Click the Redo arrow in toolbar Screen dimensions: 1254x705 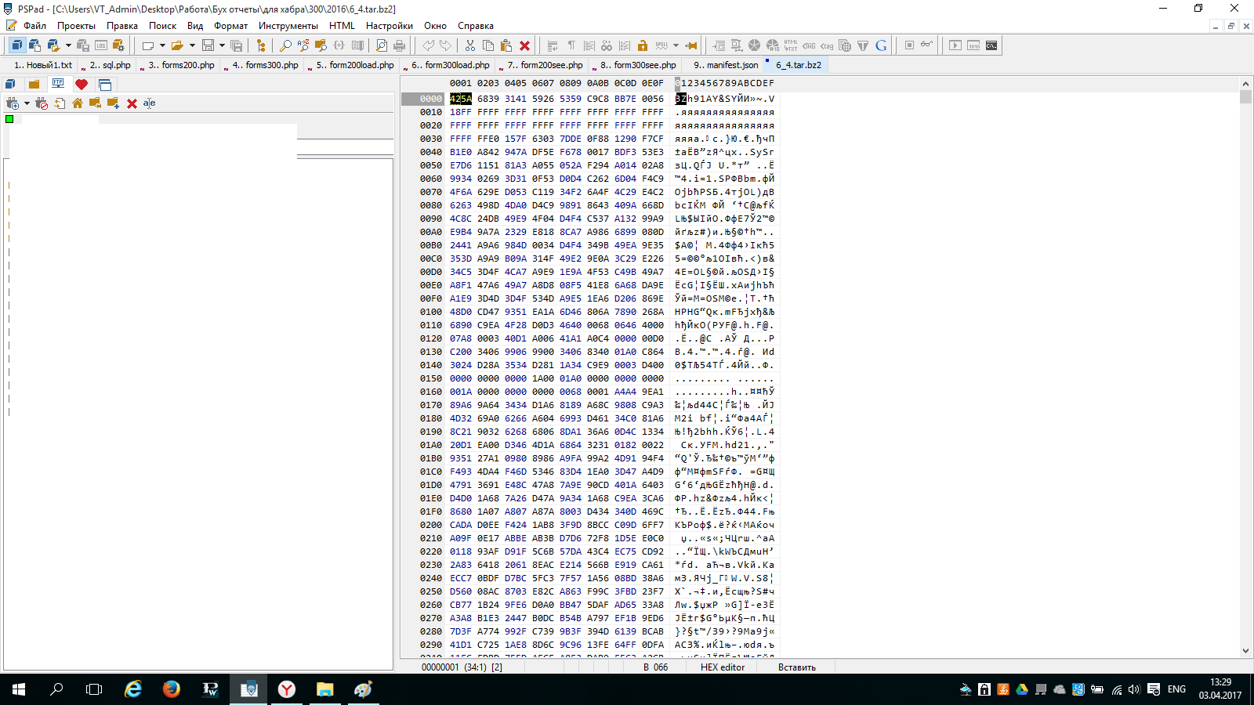pyautogui.click(x=445, y=45)
